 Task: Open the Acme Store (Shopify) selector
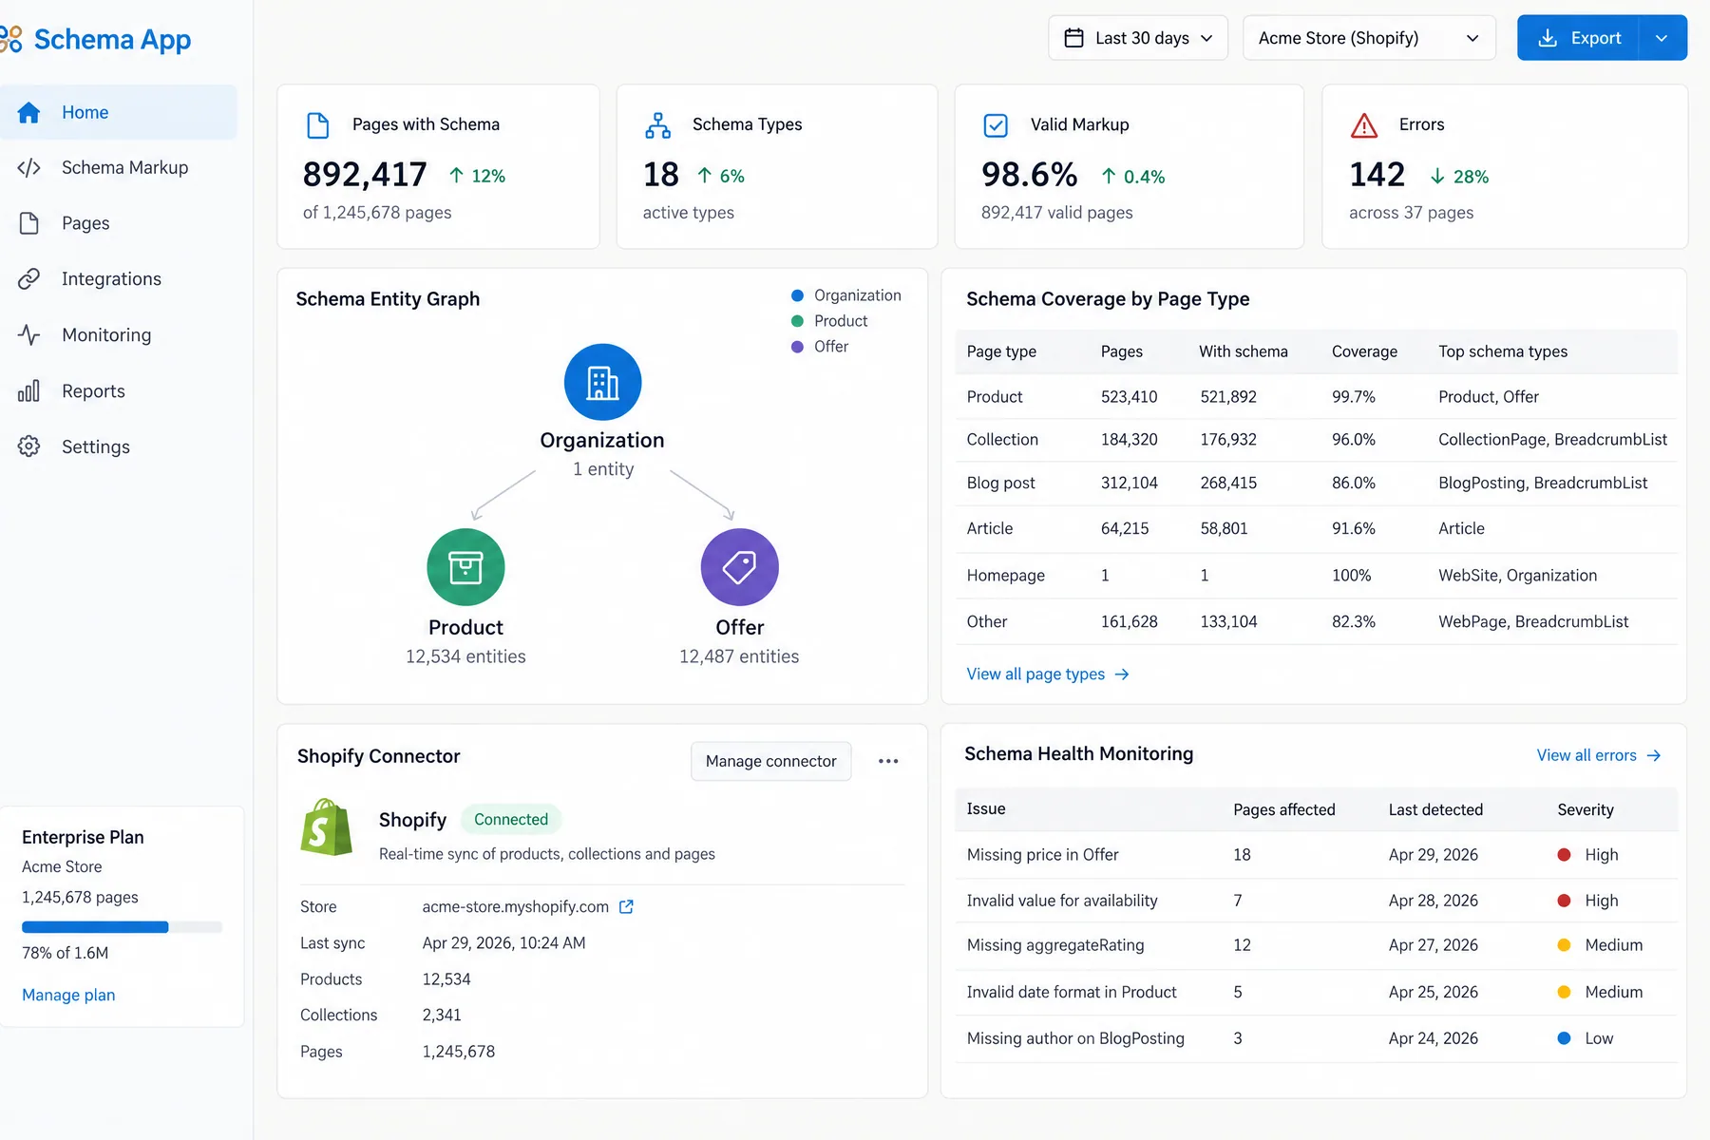(1369, 38)
